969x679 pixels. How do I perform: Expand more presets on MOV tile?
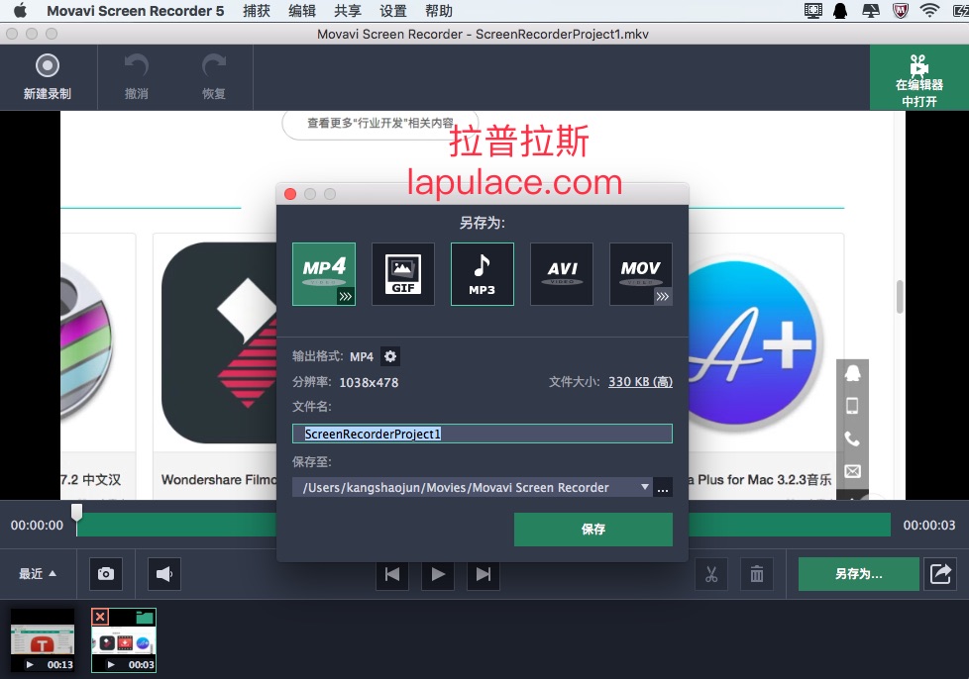coord(663,296)
